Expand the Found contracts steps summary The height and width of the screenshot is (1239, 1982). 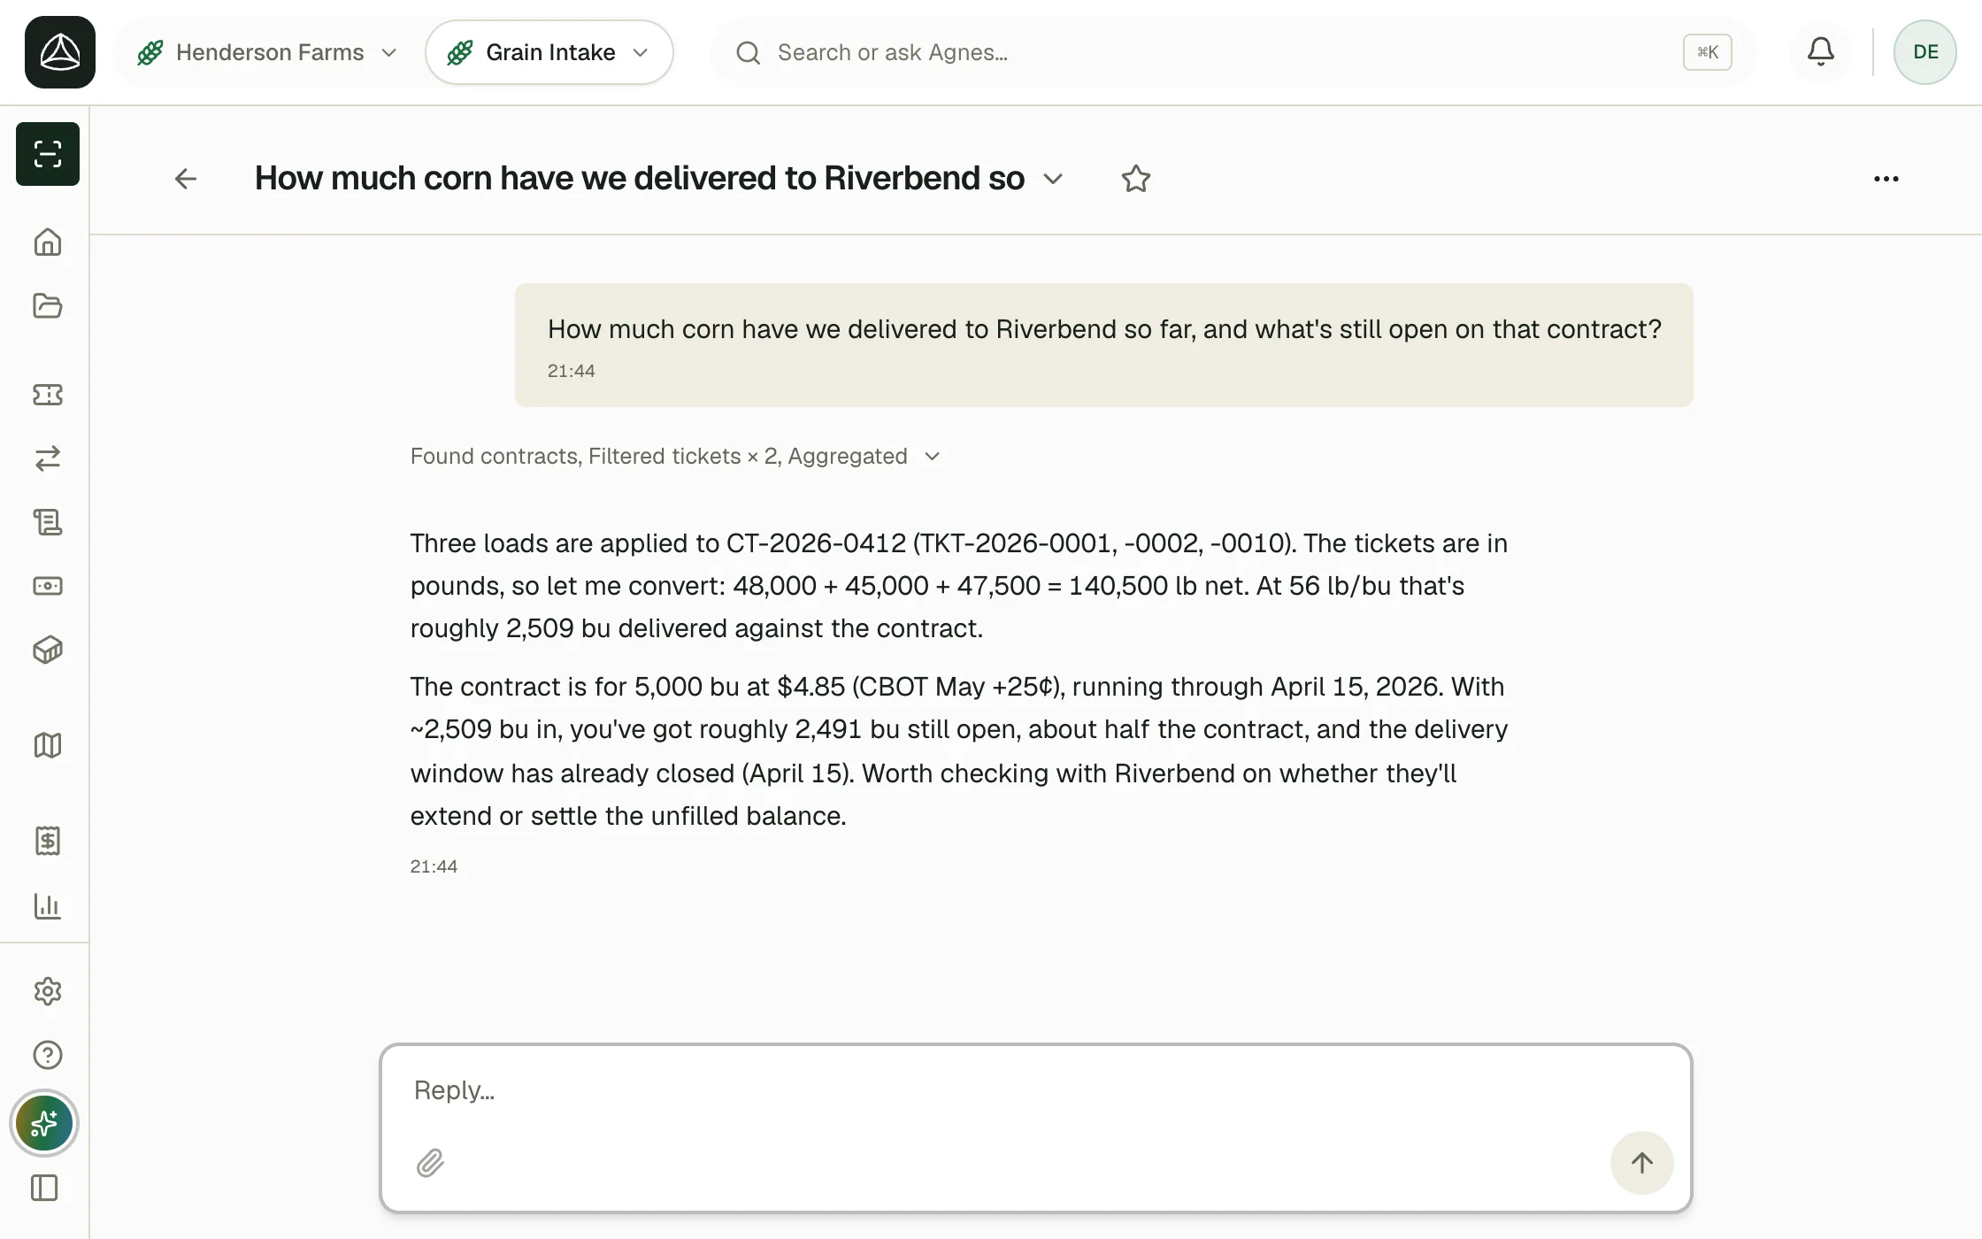(x=674, y=456)
